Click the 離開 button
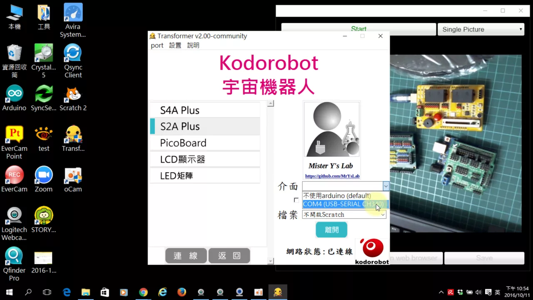This screenshot has height=300, width=533. coord(331,230)
